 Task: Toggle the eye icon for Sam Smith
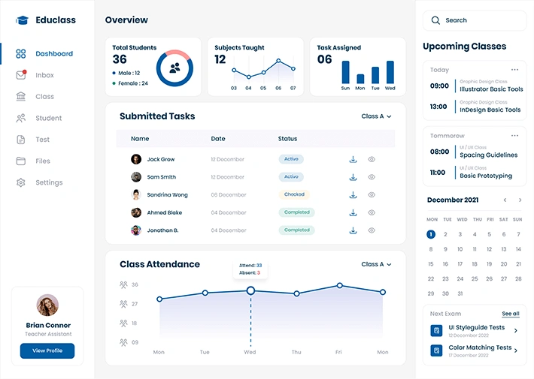click(372, 177)
